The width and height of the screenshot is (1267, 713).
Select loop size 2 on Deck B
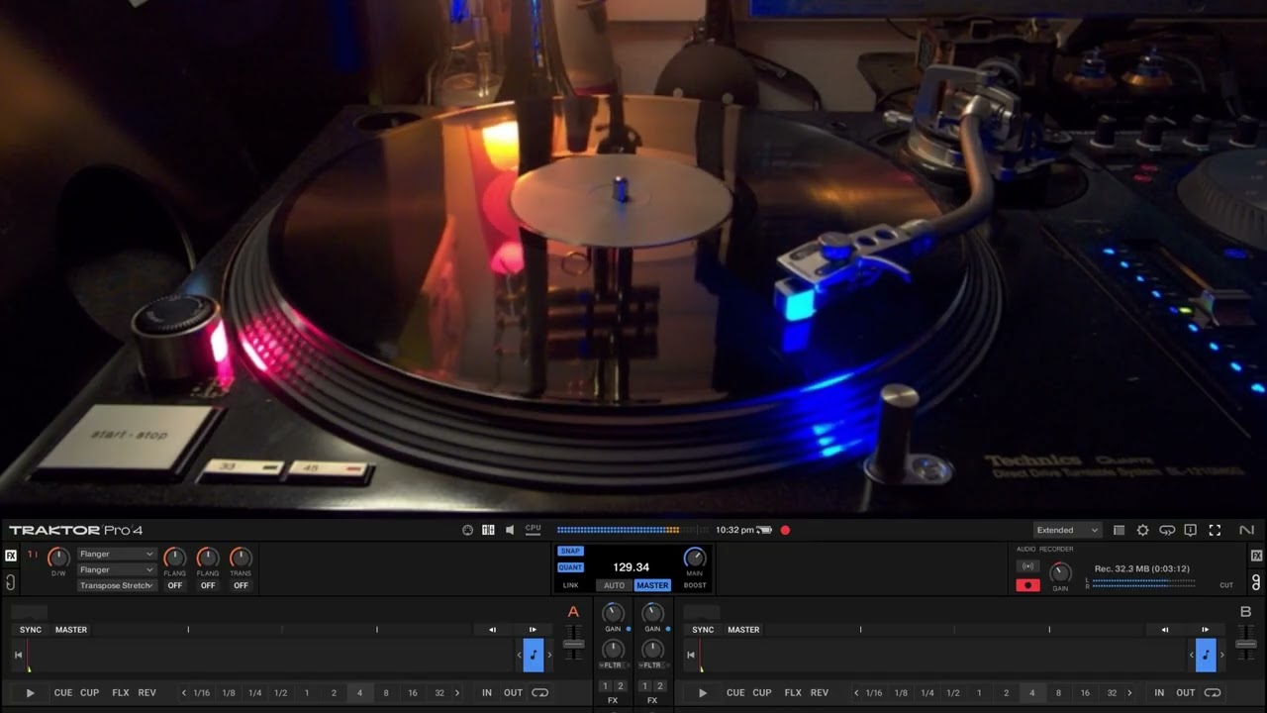point(1006,693)
